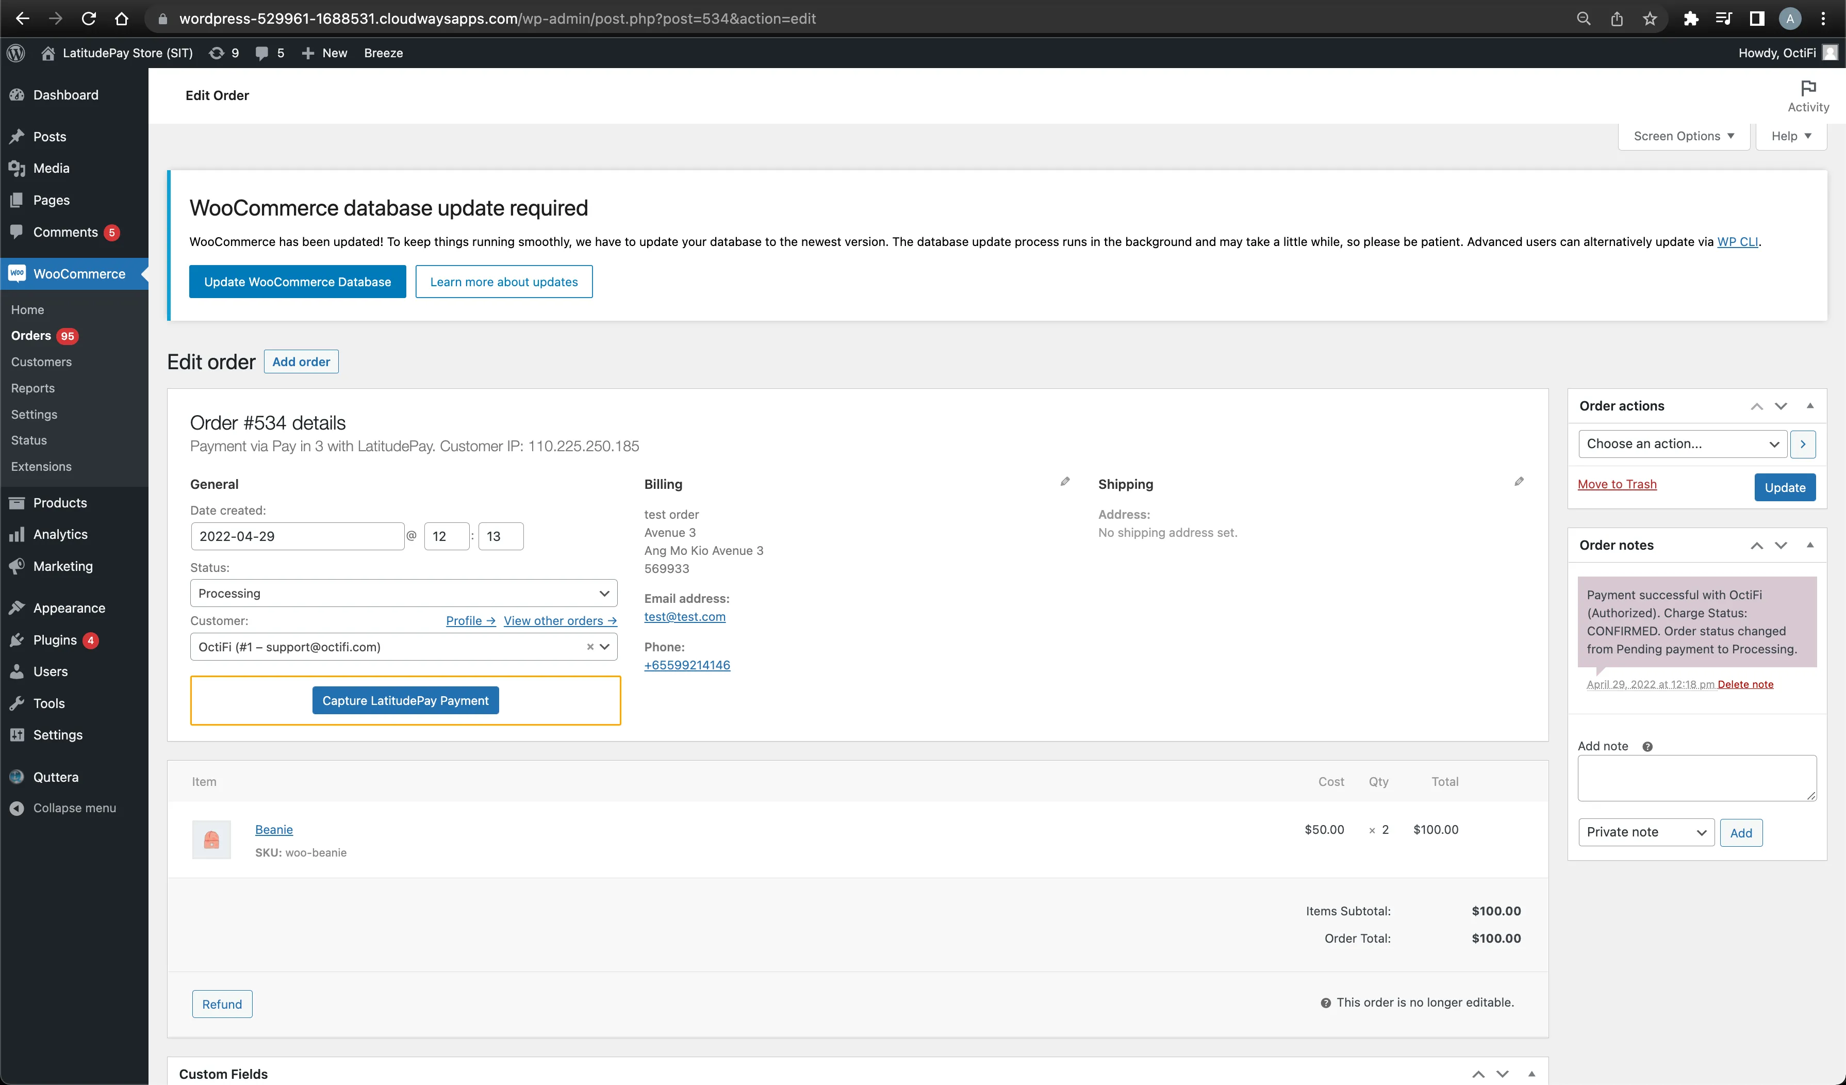Open the browser zoom magnifier icon
Viewport: 1846px width, 1085px height.
[1584, 19]
